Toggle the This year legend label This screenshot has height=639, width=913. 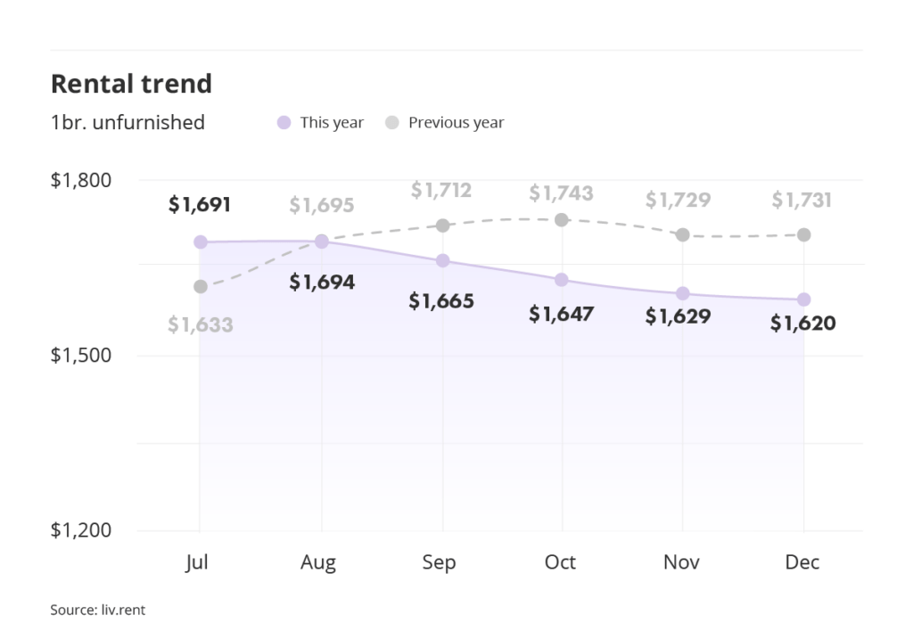(332, 123)
